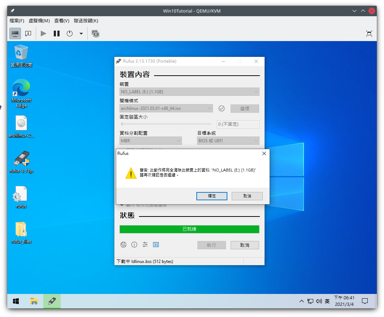The image size is (384, 317).
Task: Show hidden system tray icons
Action: [302, 302]
